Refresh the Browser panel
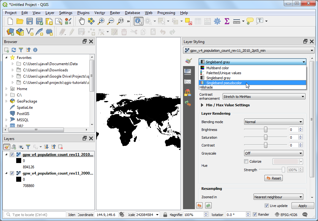 point(14,50)
